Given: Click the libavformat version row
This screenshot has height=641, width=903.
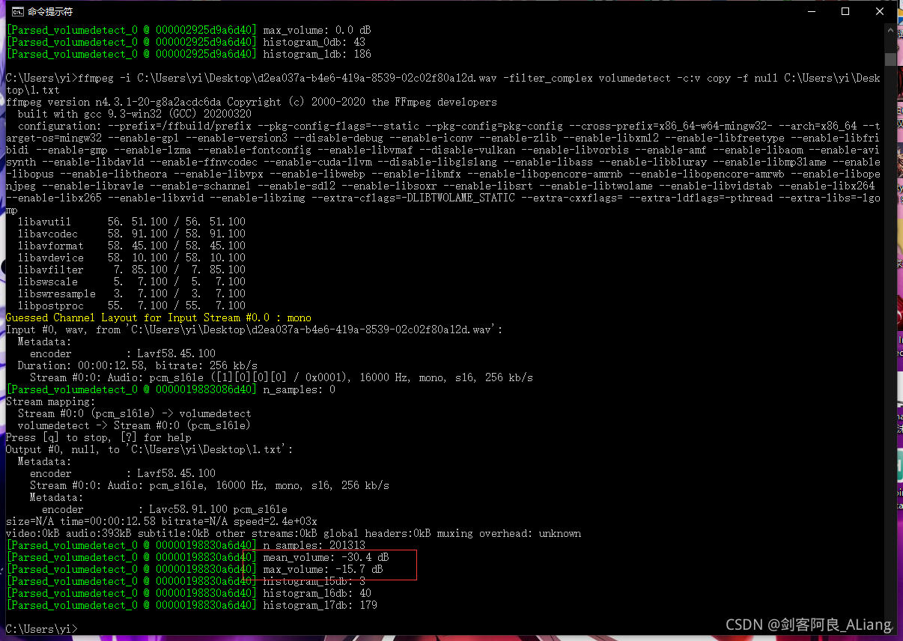Looking at the screenshot, I should coord(132,246).
